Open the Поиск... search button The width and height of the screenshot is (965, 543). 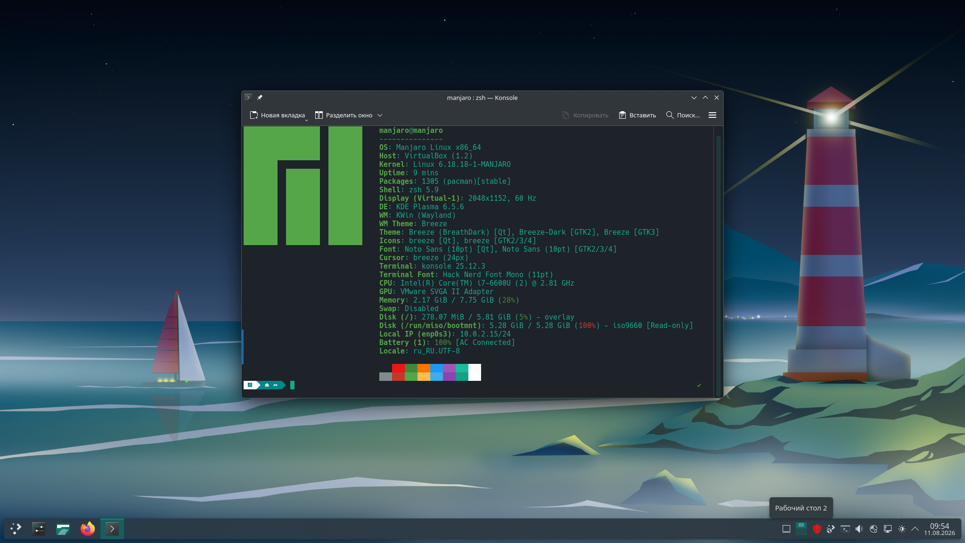click(683, 115)
